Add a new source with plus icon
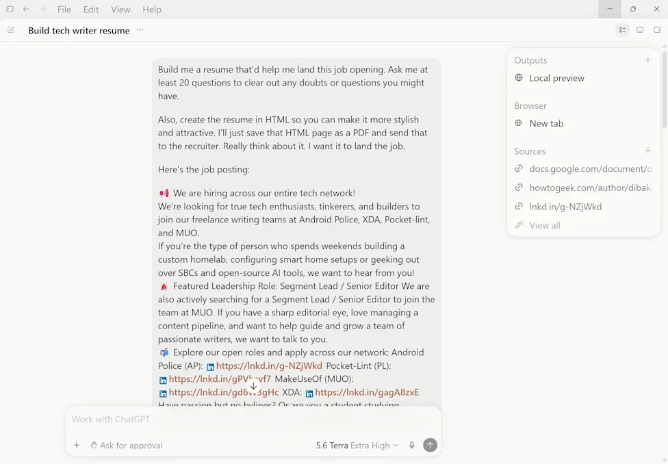 (x=647, y=151)
